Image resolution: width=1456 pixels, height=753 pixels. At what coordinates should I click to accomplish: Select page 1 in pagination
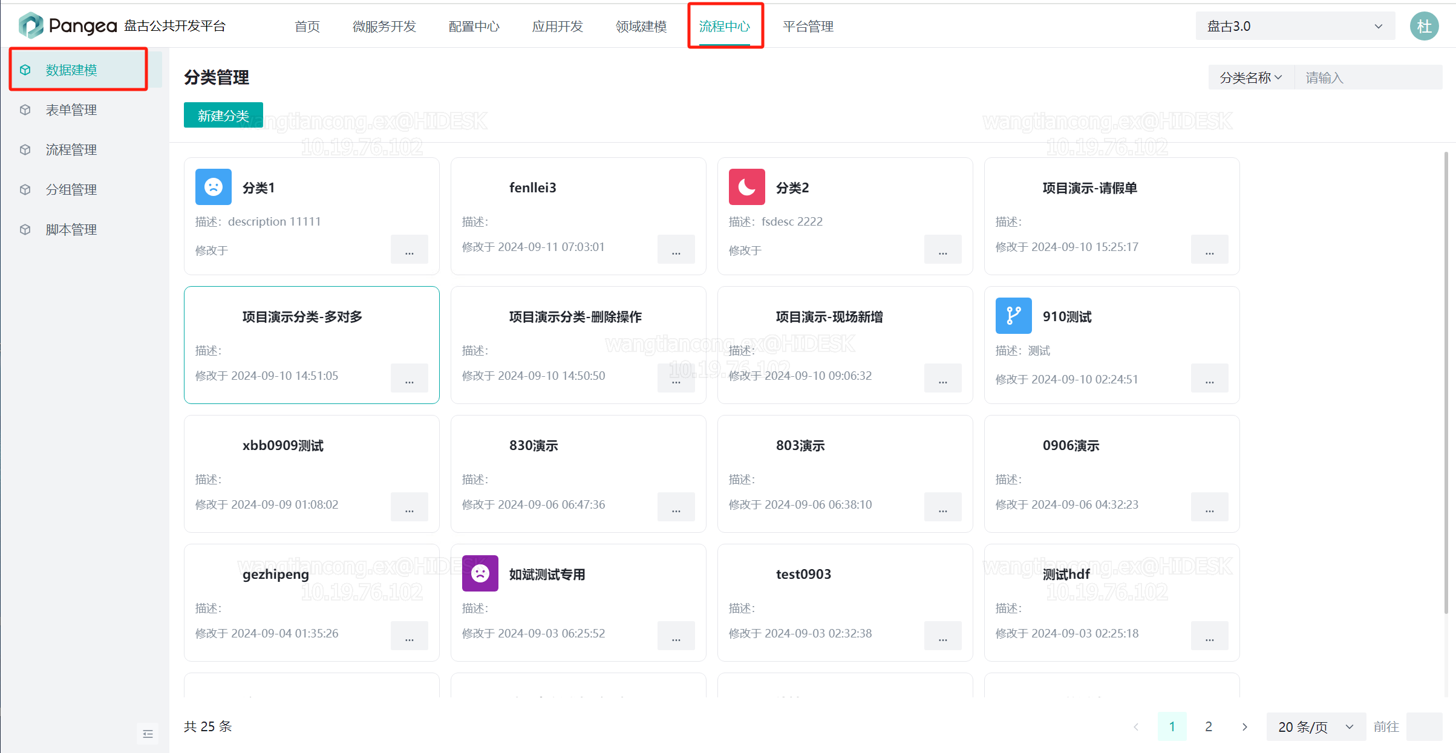[x=1172, y=726]
